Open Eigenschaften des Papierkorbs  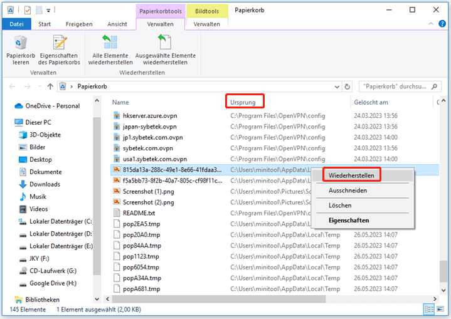60,50
